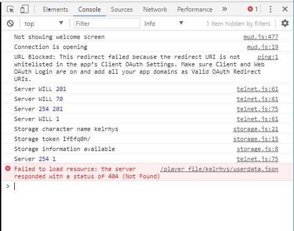Click the 'URL Blocked' warning message
294x231 pixels.
tap(139, 68)
